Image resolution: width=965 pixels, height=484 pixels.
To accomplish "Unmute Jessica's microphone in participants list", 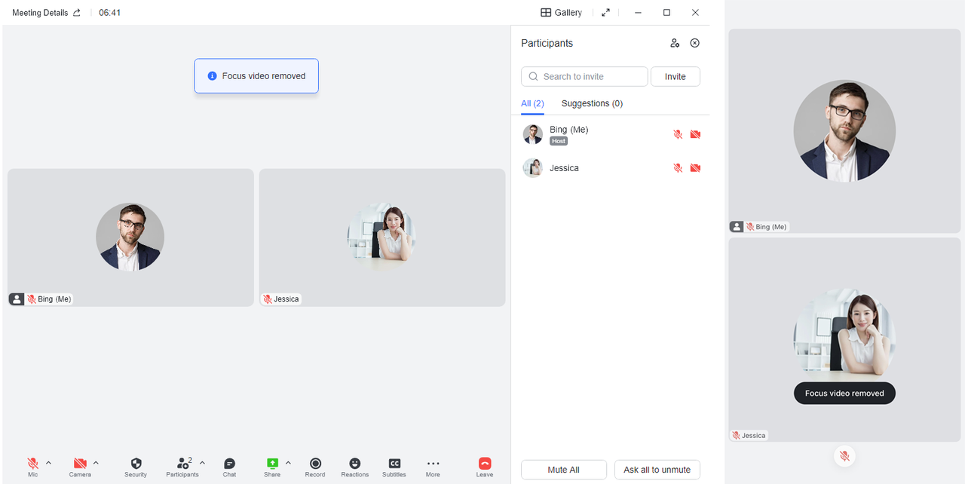I will (678, 168).
